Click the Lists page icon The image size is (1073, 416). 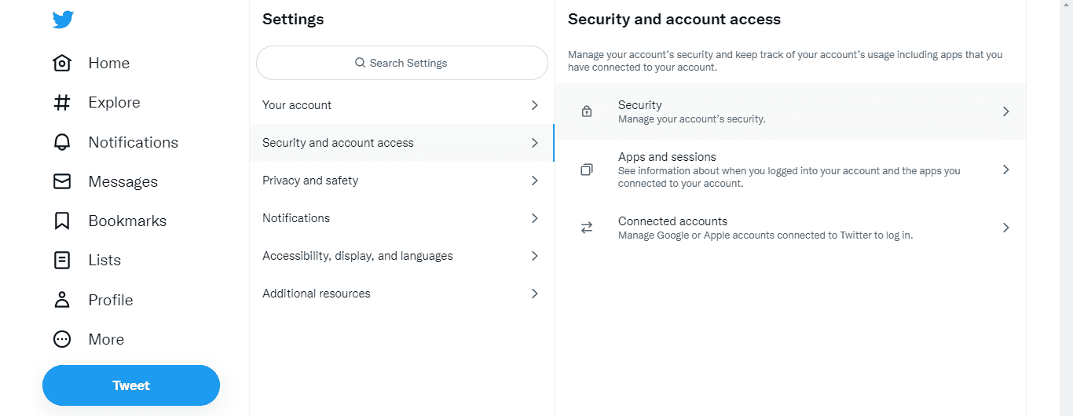pos(62,260)
